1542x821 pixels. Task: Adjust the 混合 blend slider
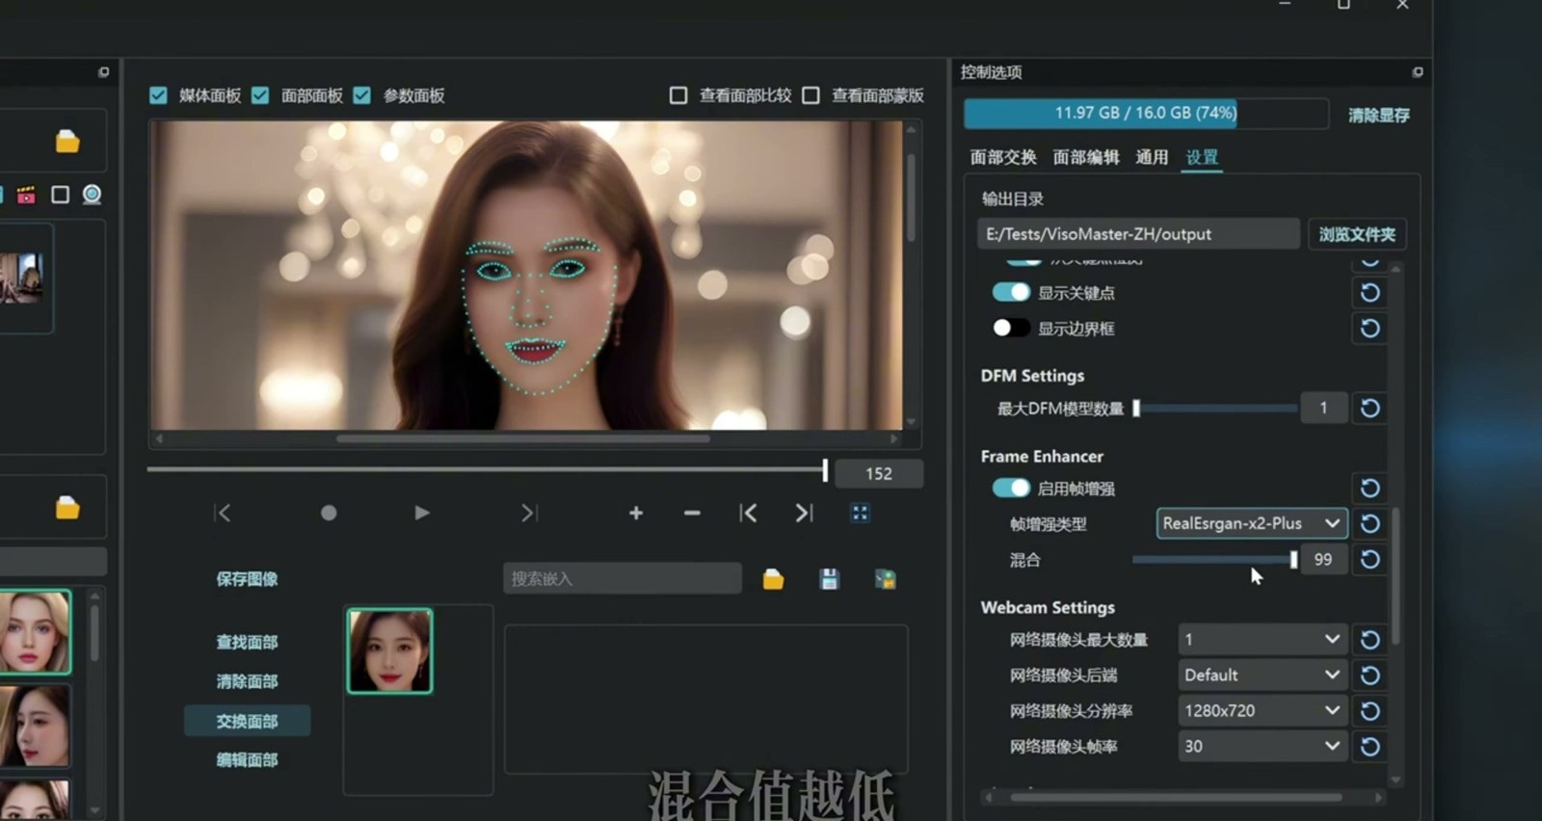(1214, 559)
